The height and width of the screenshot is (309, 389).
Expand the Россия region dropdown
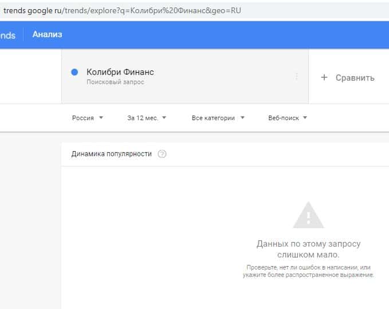point(88,118)
